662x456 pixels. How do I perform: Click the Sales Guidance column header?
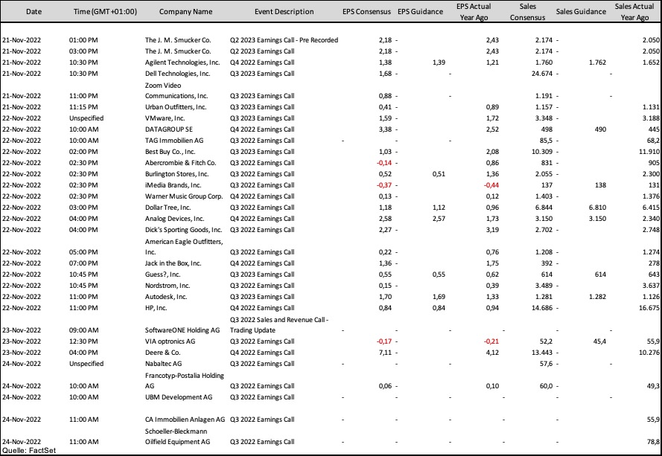[581, 12]
